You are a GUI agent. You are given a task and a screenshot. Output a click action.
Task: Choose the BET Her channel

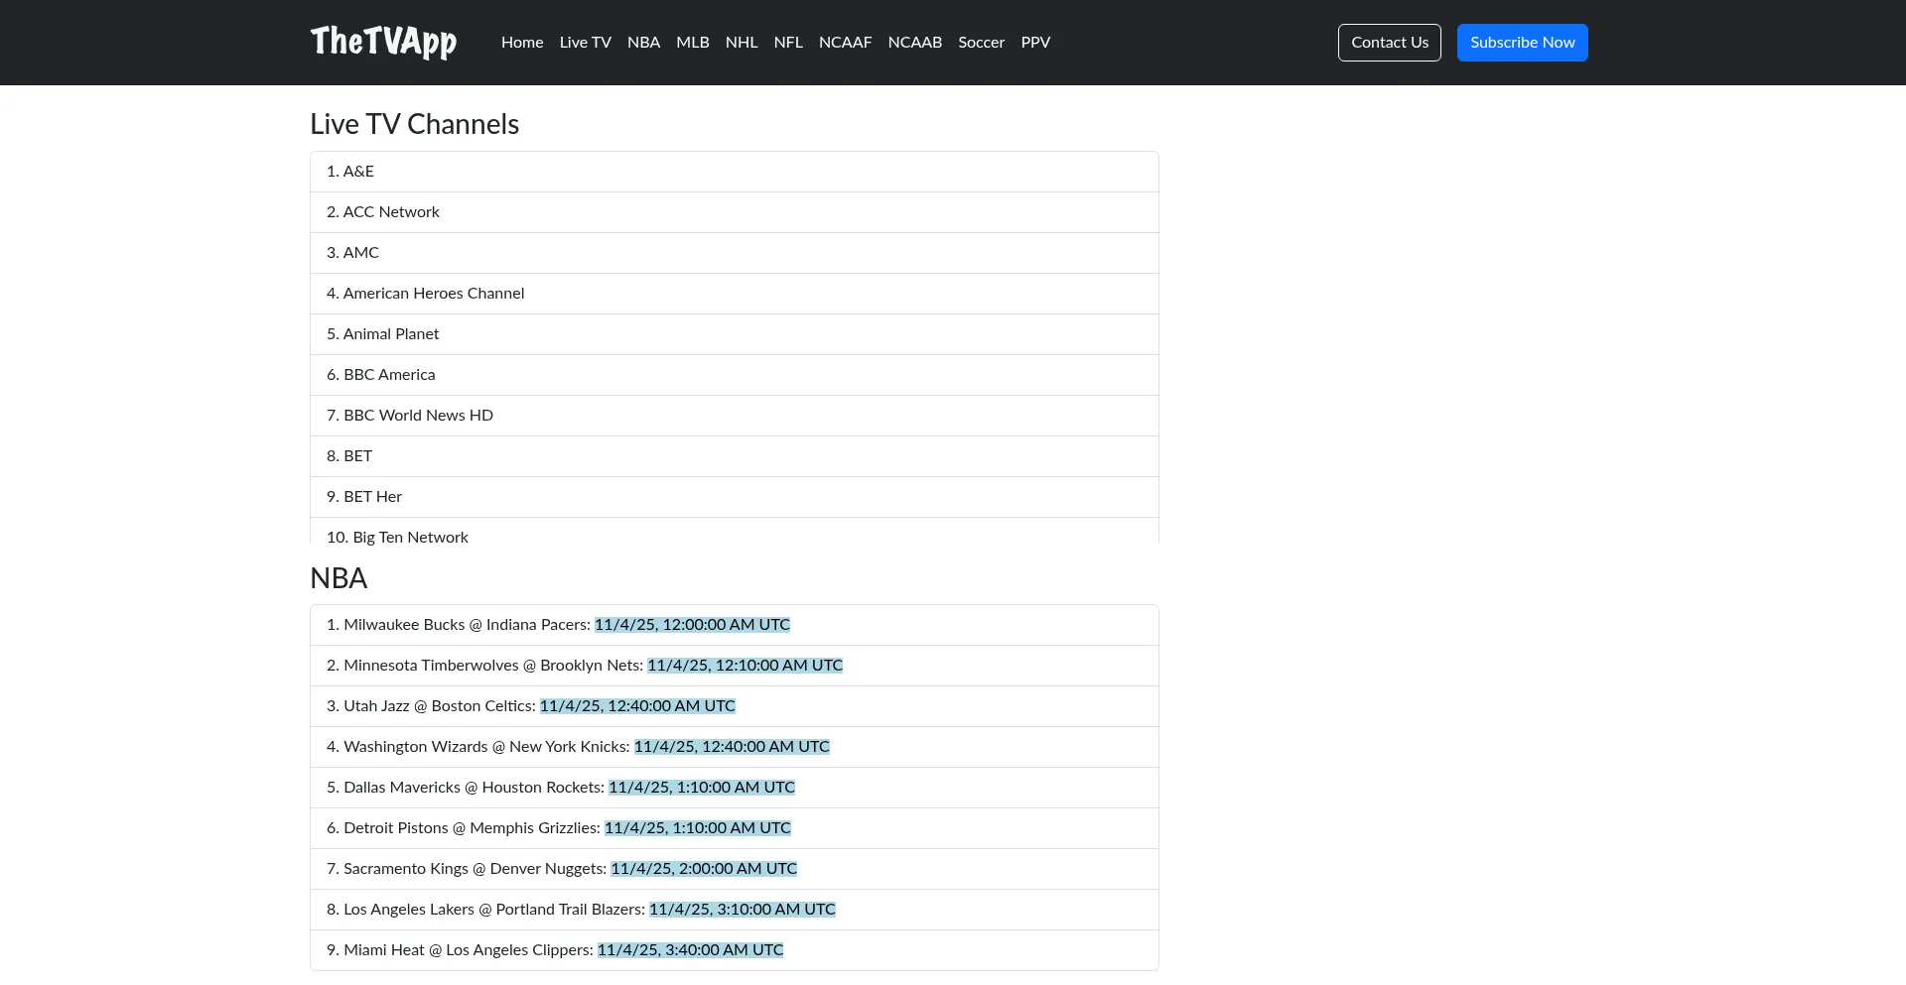click(x=372, y=497)
